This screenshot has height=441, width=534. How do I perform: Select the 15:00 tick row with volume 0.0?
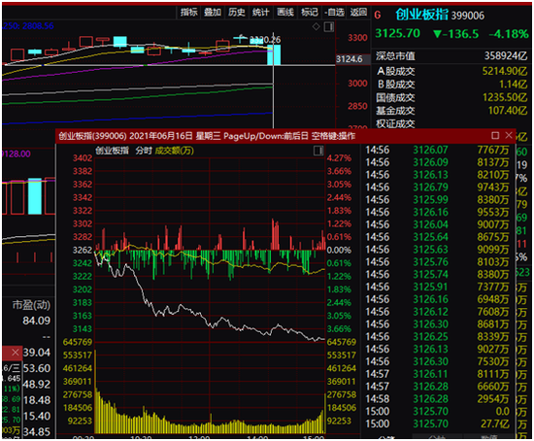coord(437,411)
